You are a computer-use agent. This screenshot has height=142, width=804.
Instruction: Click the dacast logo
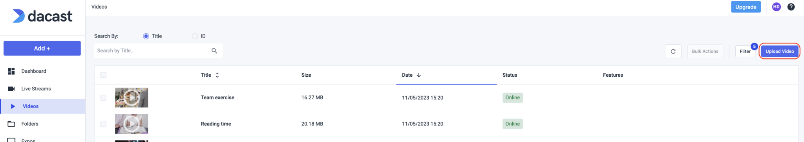[x=42, y=16]
